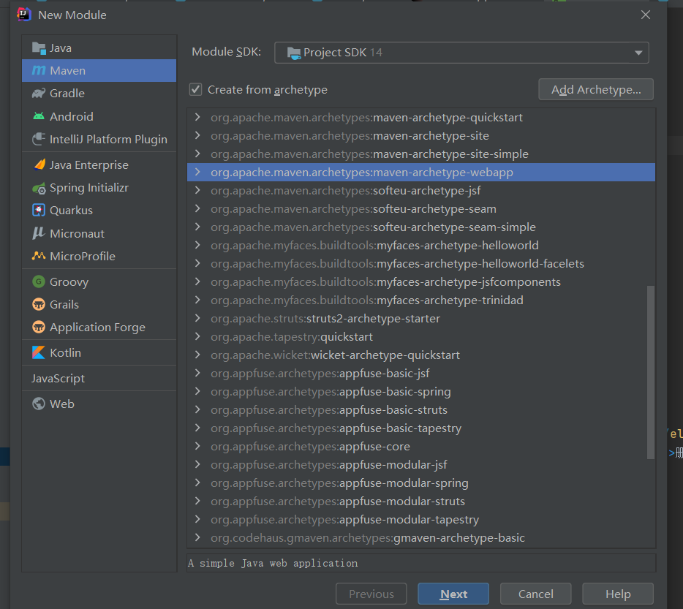The image size is (683, 609).
Task: Click the Micronaut mu icon
Action: [x=39, y=233]
